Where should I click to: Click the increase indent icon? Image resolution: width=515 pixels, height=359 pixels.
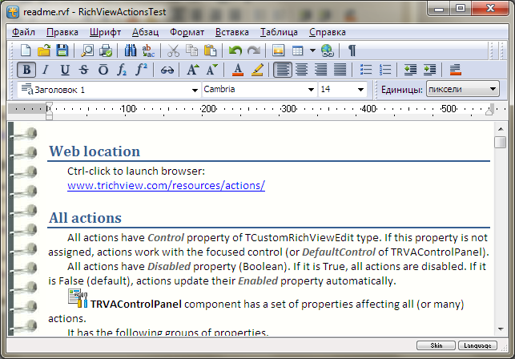[x=430, y=70]
